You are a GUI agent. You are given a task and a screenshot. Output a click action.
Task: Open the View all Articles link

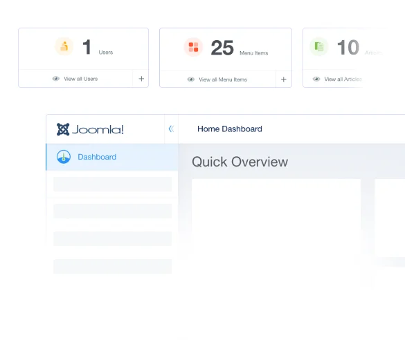343,79
